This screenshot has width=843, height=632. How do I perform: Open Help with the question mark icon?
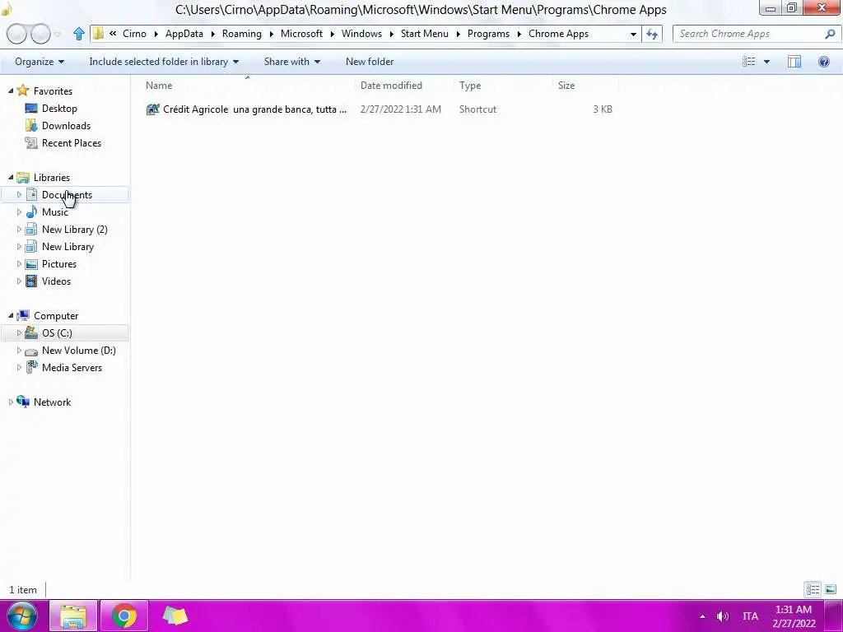click(823, 62)
